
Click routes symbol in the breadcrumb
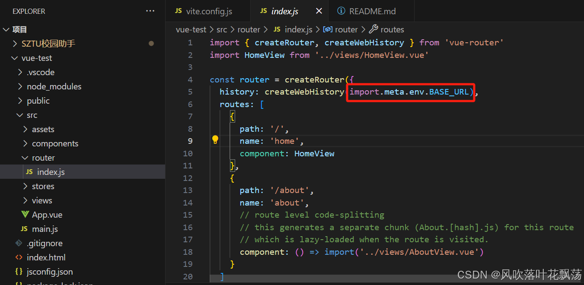pyautogui.click(x=393, y=29)
